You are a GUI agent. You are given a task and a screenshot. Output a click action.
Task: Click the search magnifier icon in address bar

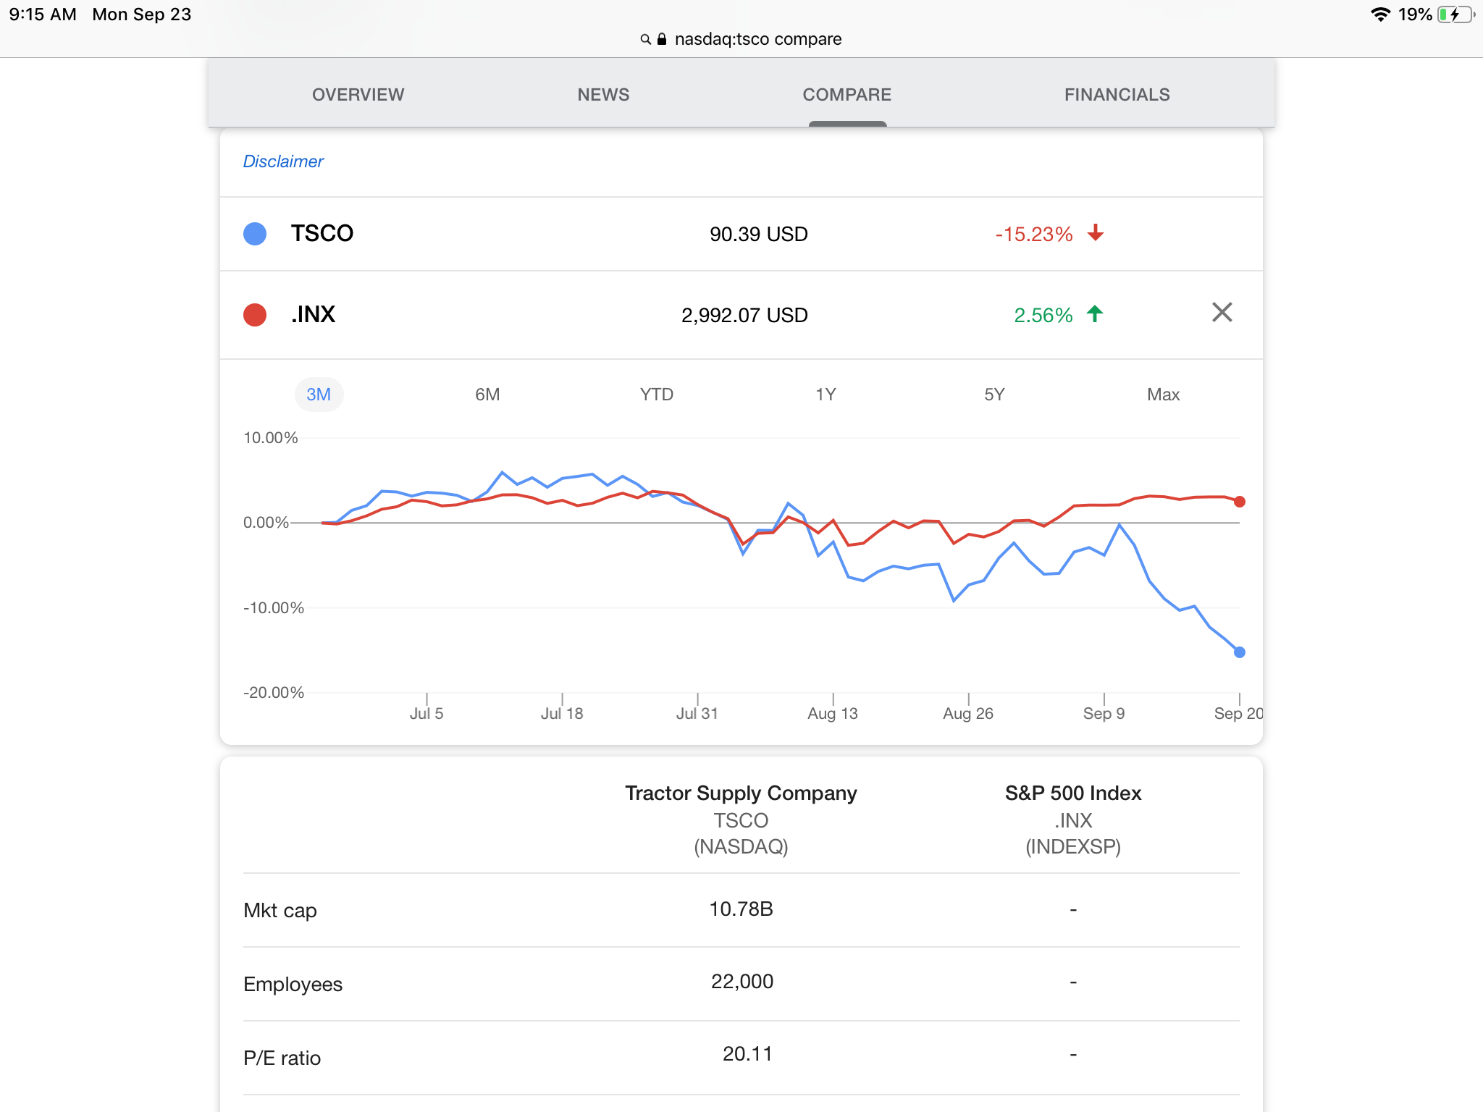645,39
